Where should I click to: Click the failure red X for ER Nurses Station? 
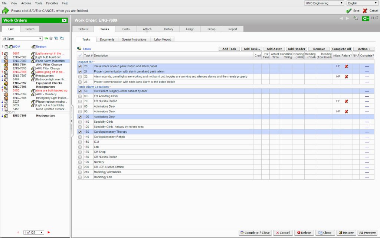(x=347, y=101)
